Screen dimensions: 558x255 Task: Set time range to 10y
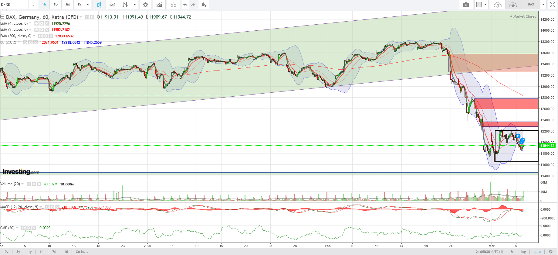(x=6, y=252)
